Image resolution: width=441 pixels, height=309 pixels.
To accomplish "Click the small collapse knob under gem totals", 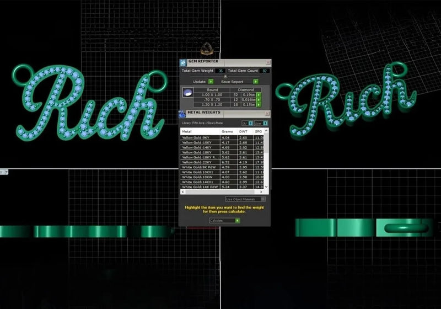I will (x=225, y=76).
